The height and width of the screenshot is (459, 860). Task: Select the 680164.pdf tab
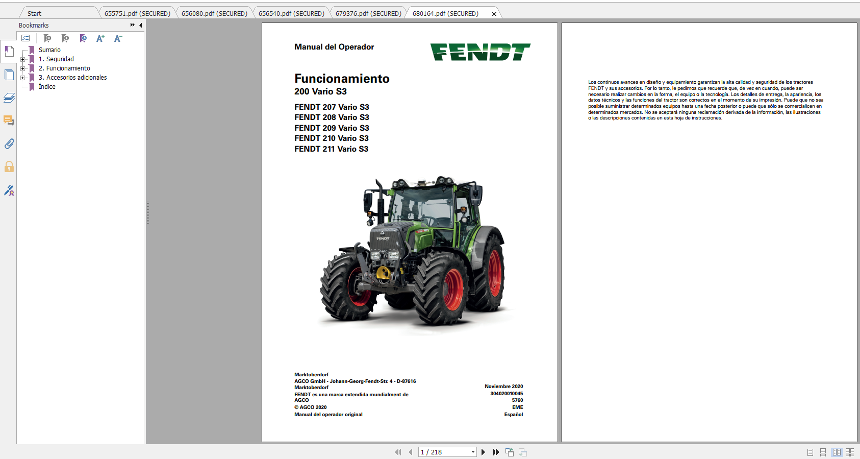pos(445,13)
